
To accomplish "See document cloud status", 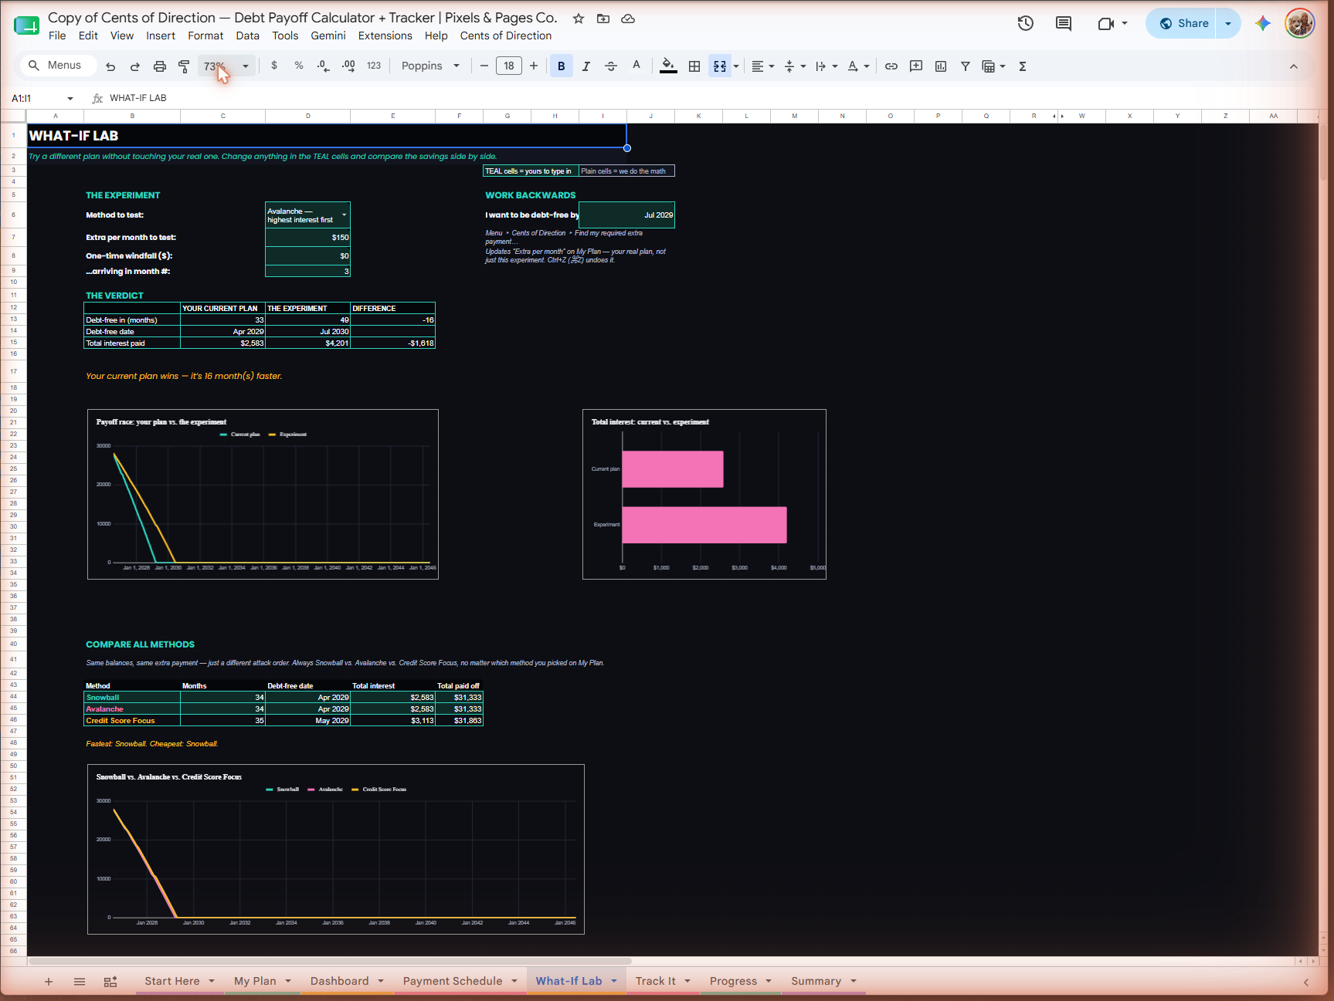I will tap(628, 19).
